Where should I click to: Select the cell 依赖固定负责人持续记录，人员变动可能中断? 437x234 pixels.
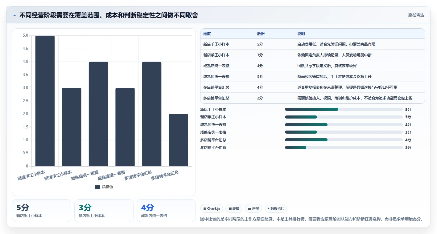point(334,55)
